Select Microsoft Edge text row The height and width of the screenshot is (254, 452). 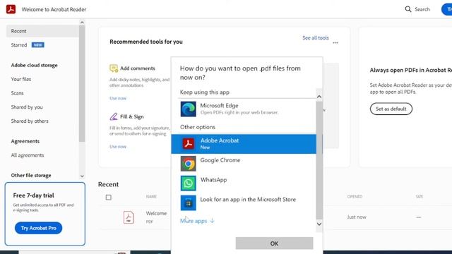coord(244,109)
